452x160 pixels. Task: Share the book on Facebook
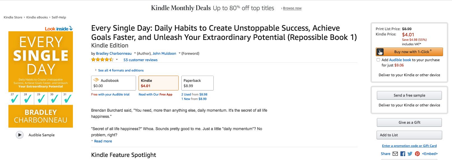pyautogui.click(x=403, y=154)
